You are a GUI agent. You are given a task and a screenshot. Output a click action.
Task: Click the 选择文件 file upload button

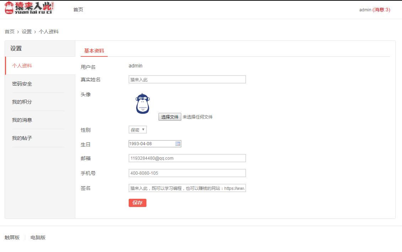point(170,116)
